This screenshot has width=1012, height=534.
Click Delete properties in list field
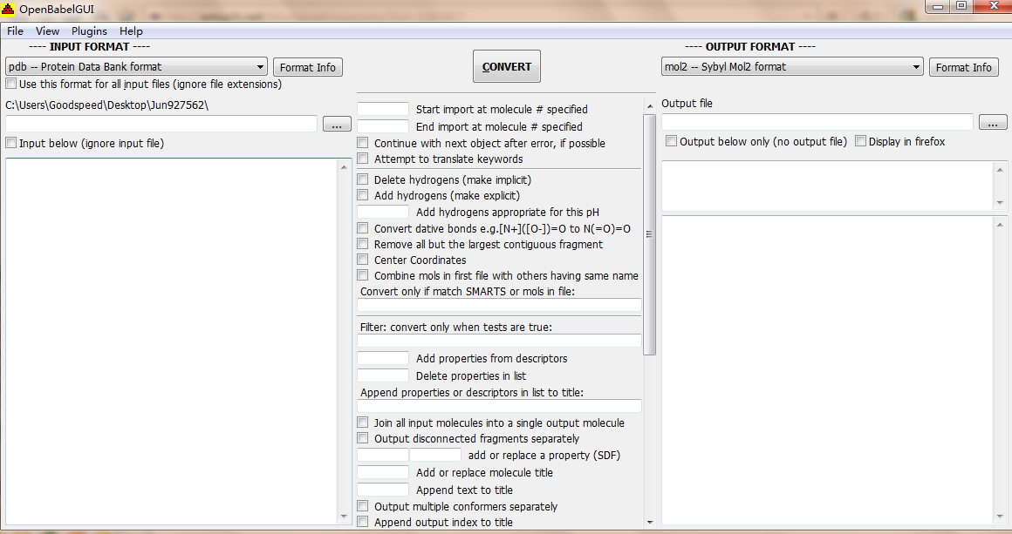coord(383,375)
